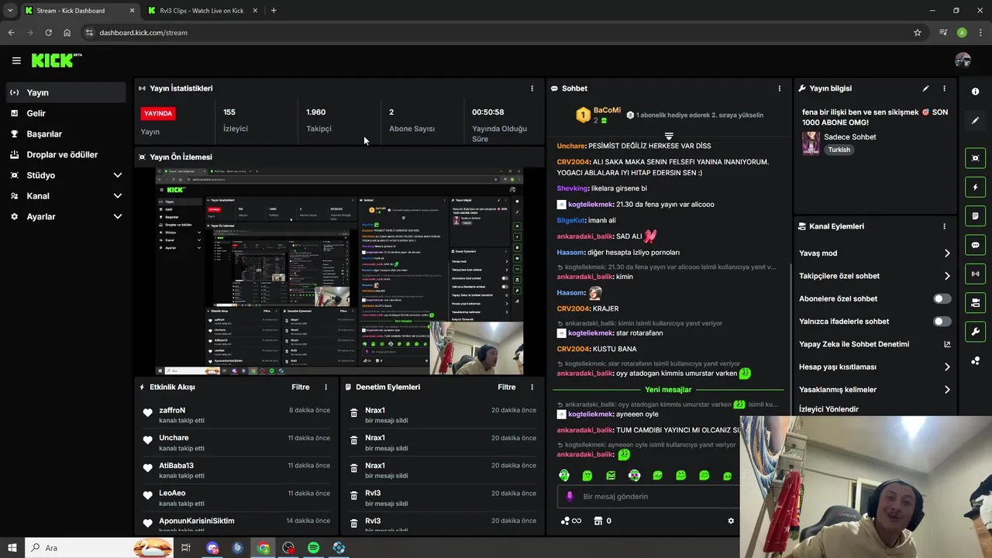Bookmark page with the star icon
The width and height of the screenshot is (992, 558).
tap(918, 33)
